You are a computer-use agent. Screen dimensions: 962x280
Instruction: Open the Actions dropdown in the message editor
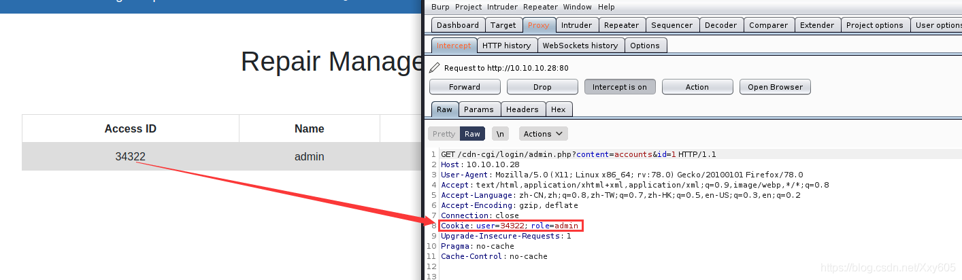tap(543, 134)
